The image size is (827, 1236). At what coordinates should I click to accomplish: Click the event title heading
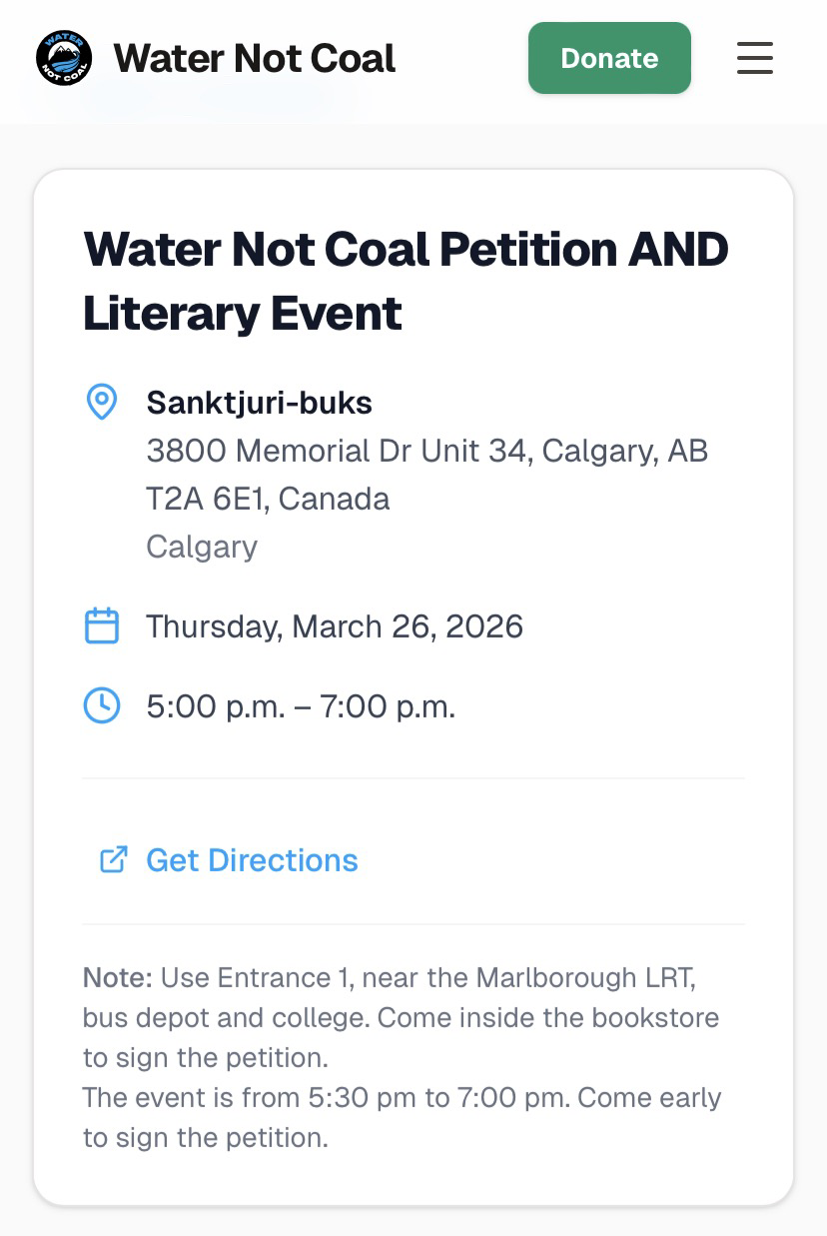pyautogui.click(x=405, y=280)
